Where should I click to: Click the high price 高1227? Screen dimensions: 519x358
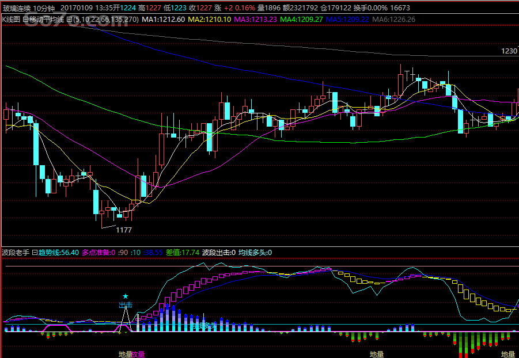point(150,7)
